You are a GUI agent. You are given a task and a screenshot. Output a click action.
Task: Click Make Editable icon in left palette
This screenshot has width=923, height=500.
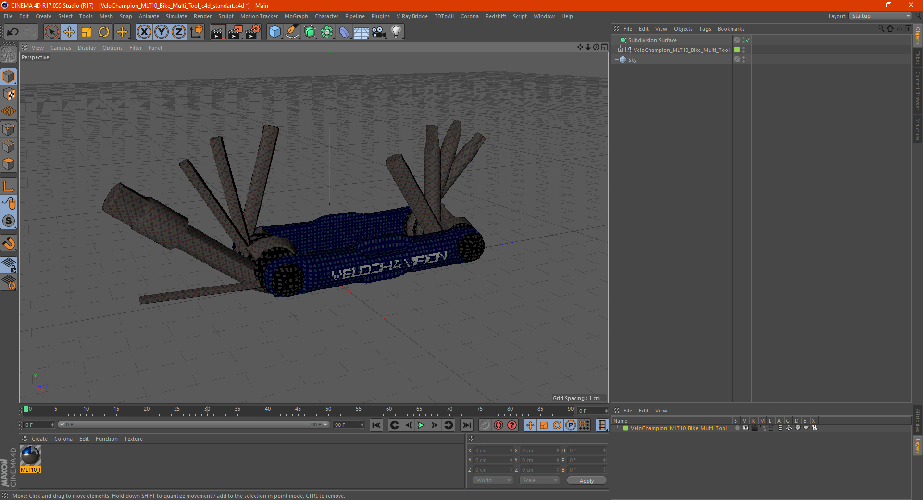click(9, 54)
